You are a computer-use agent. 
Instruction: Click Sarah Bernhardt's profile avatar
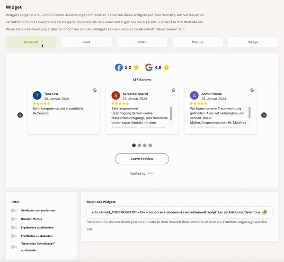click(115, 95)
